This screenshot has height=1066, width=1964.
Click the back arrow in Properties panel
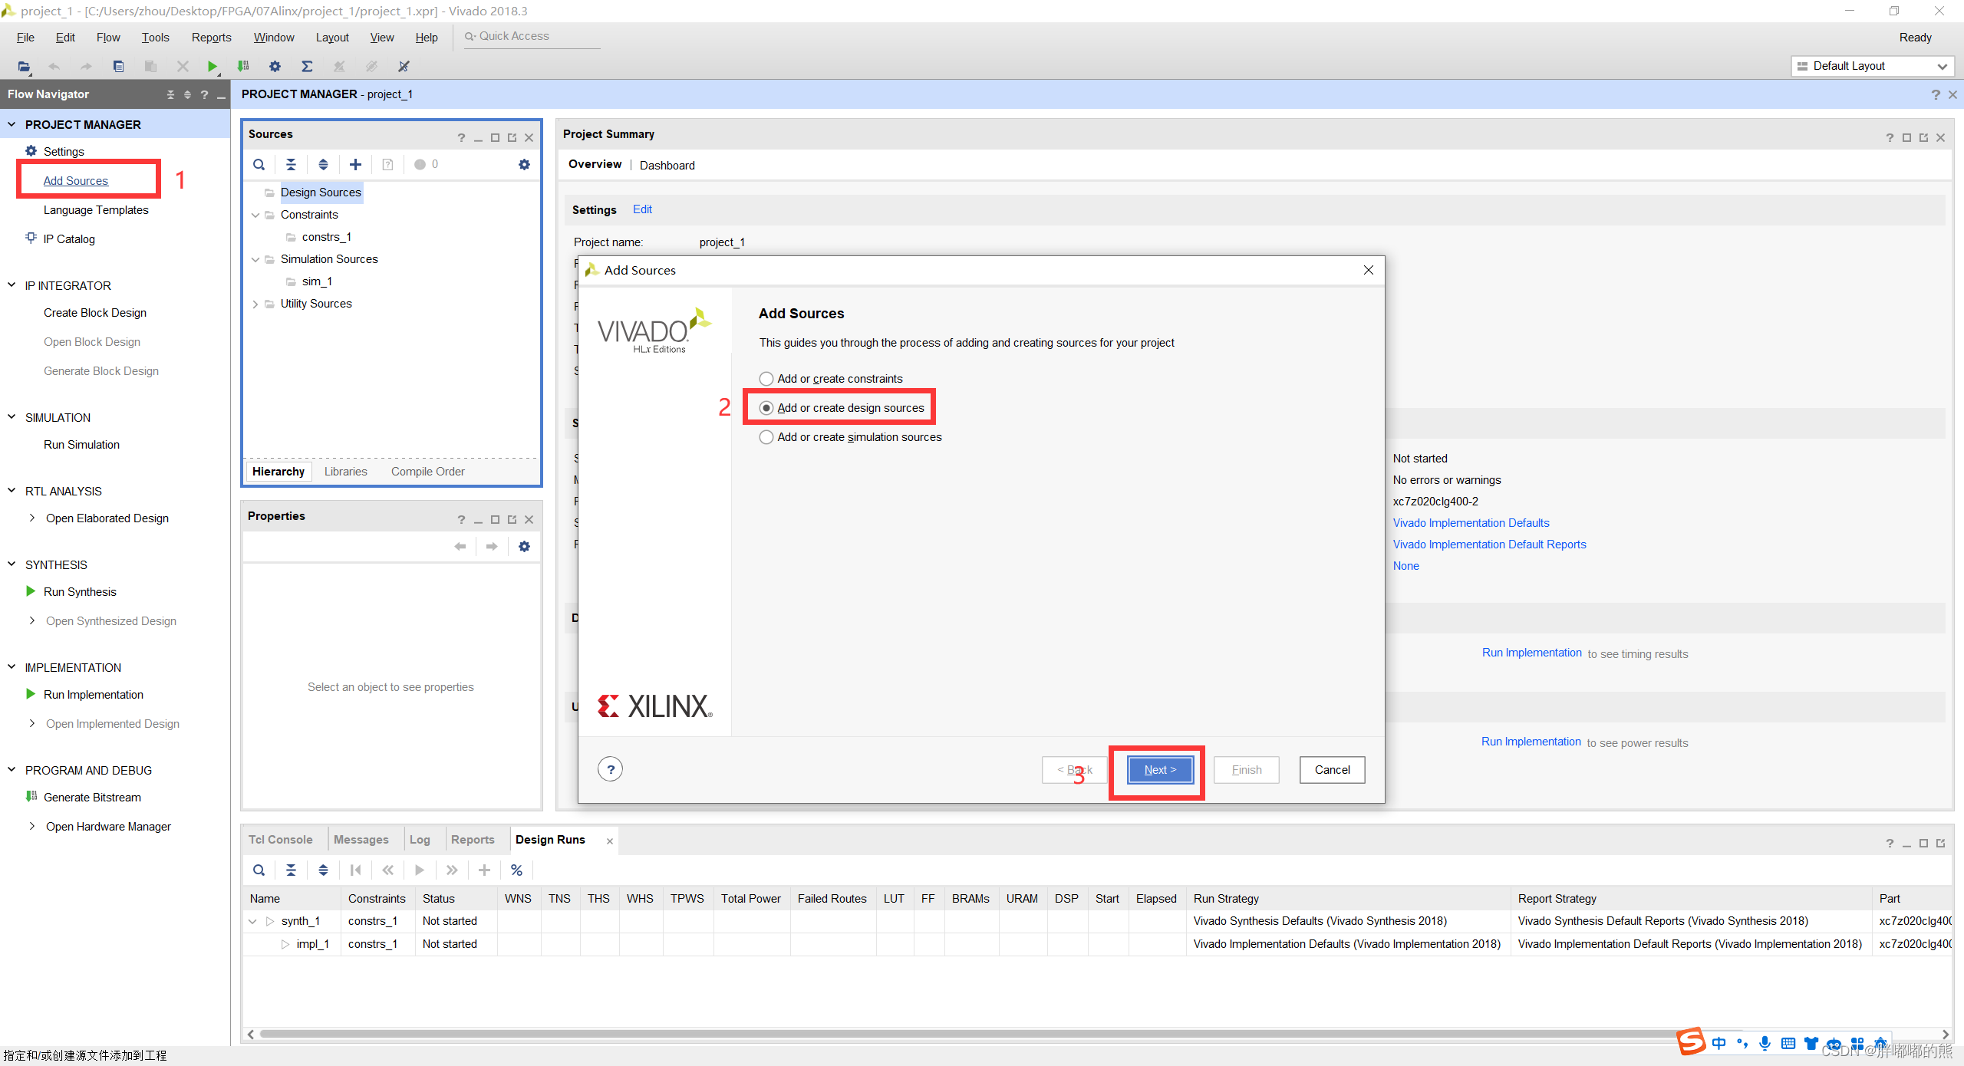[460, 546]
